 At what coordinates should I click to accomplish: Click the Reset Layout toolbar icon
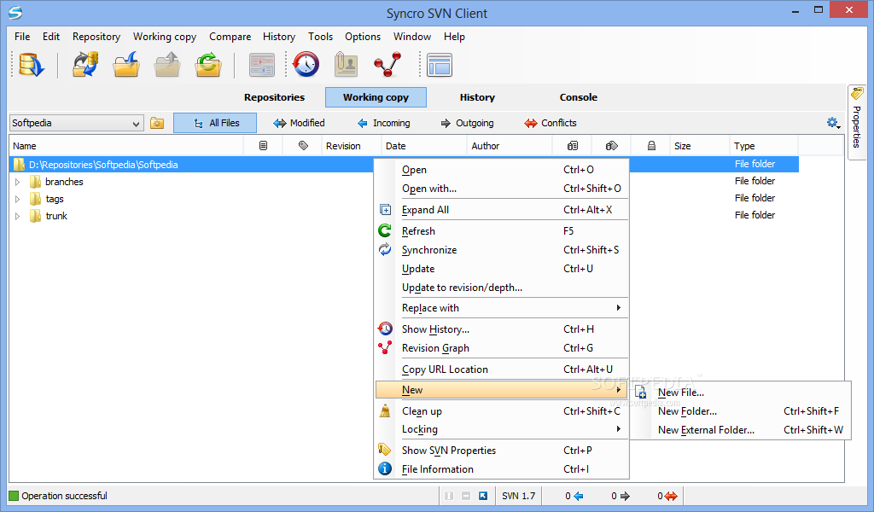[x=440, y=65]
